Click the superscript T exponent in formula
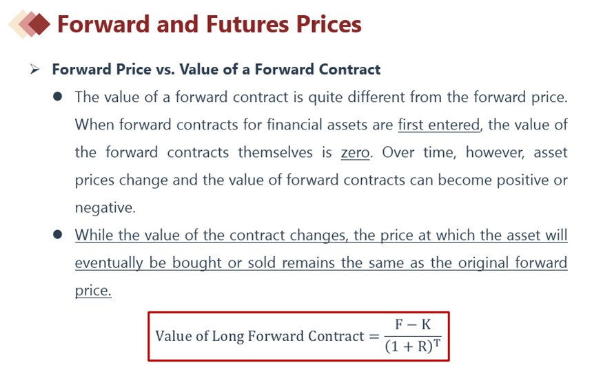 point(437,343)
